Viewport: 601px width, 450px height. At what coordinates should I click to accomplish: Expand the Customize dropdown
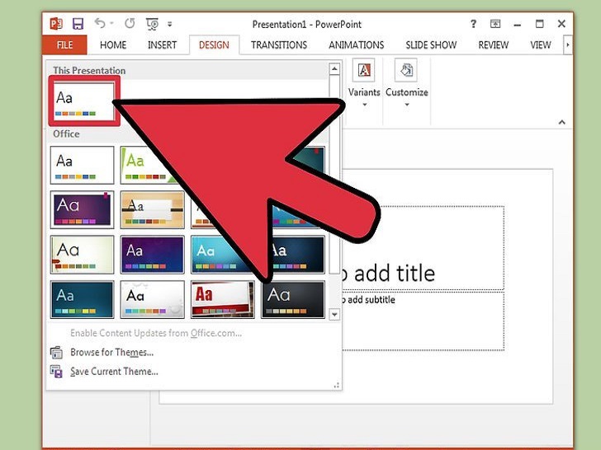click(x=406, y=82)
